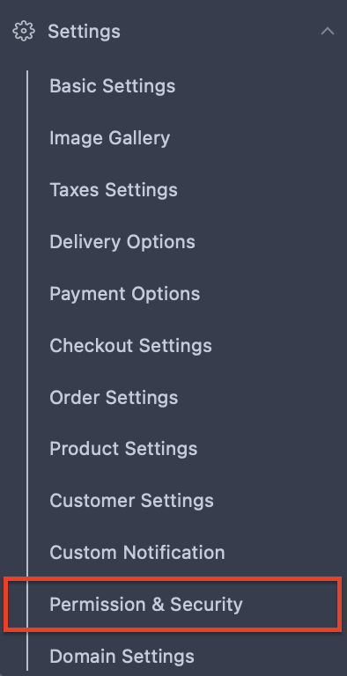The height and width of the screenshot is (676, 347).
Task: Click the Settings gear icon
Action: click(24, 32)
